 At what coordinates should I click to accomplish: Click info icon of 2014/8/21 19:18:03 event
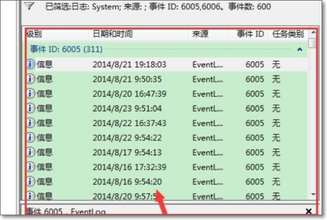pos(31,64)
